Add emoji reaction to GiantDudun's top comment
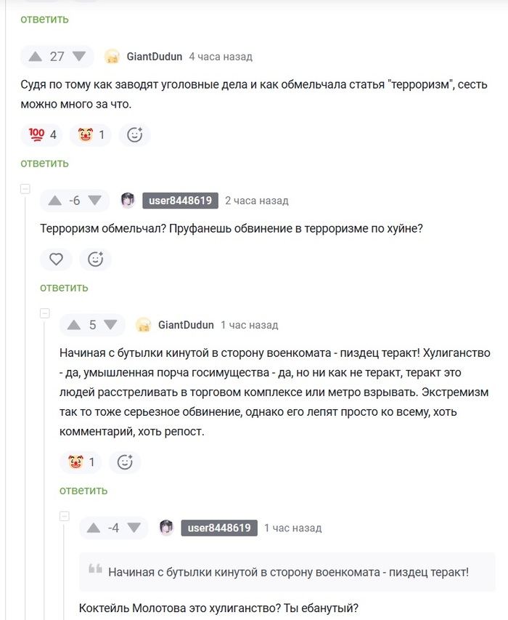 [x=134, y=134]
